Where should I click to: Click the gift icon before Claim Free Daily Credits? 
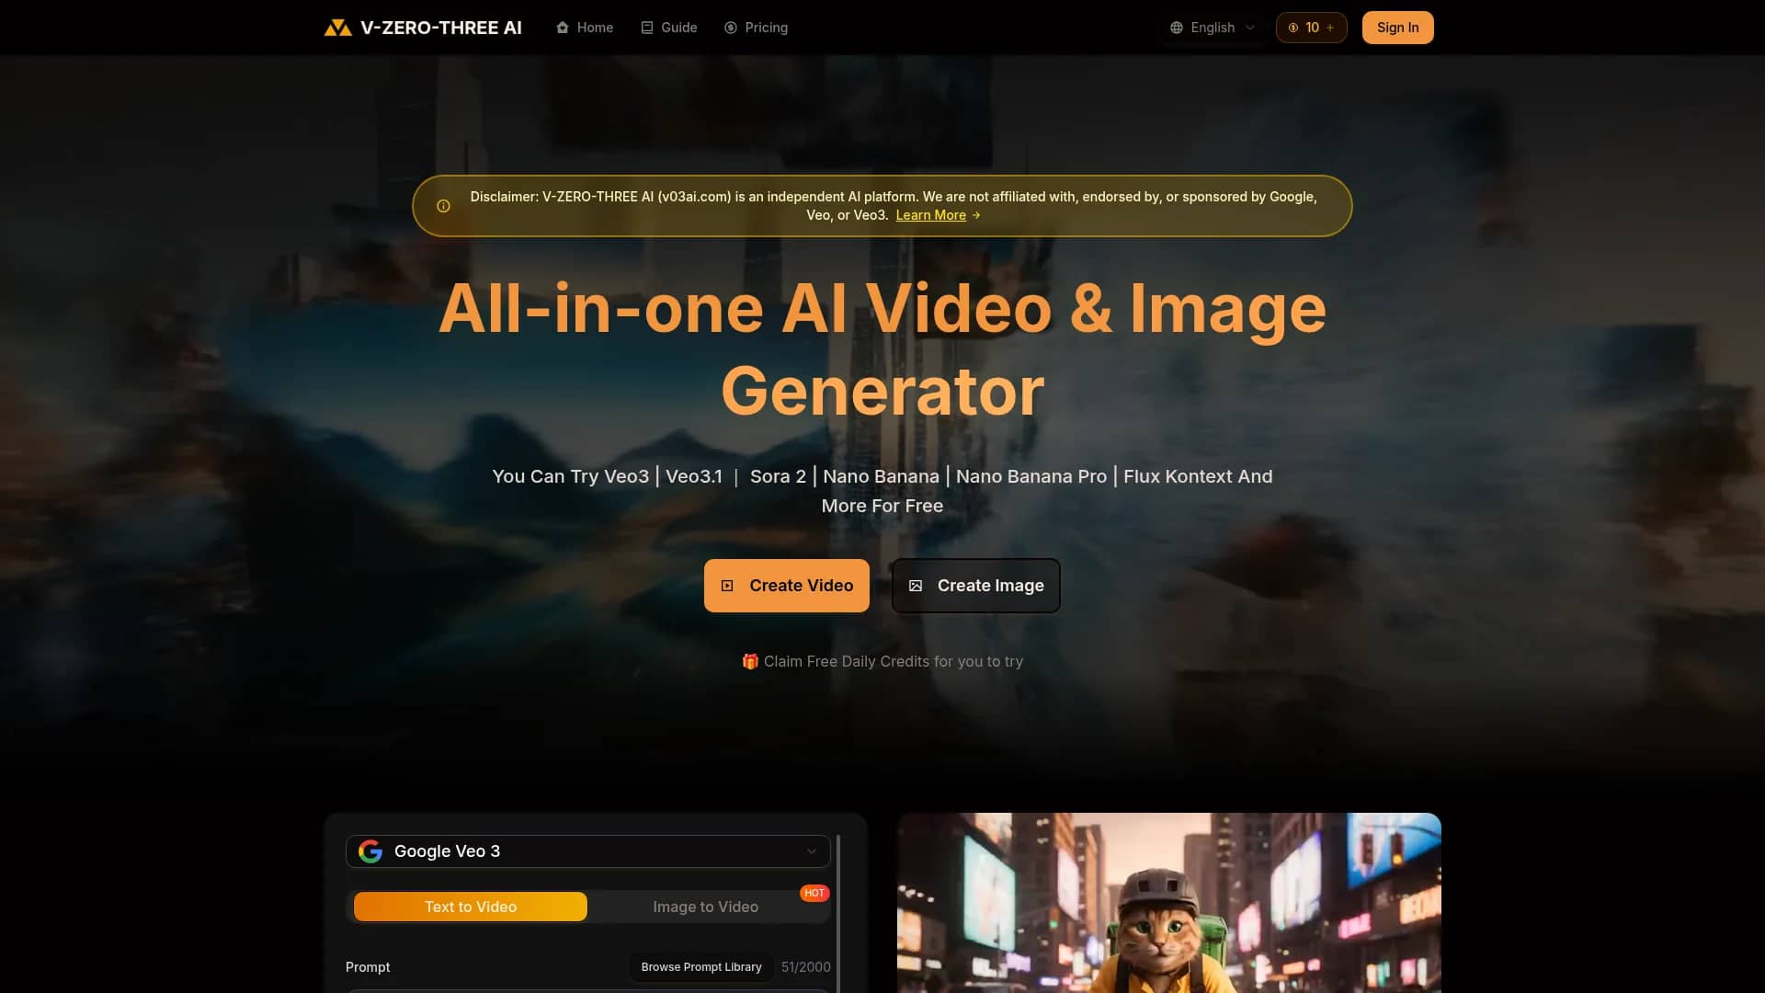click(750, 661)
